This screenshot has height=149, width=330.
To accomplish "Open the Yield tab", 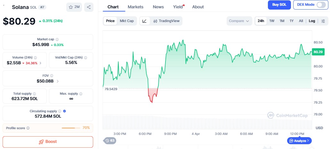I will (178, 7).
